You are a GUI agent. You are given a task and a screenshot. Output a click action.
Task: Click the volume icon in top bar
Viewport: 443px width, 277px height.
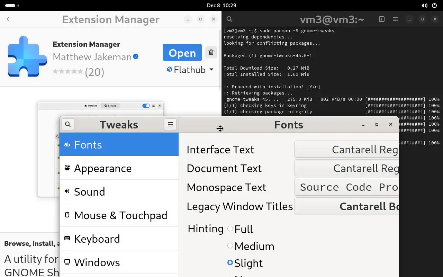point(424,6)
